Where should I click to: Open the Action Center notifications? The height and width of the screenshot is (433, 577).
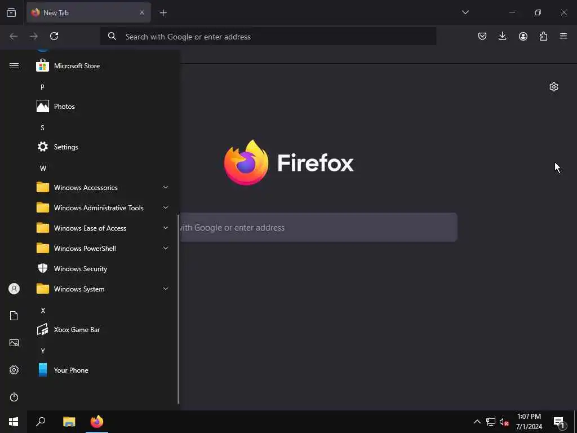coord(560,422)
